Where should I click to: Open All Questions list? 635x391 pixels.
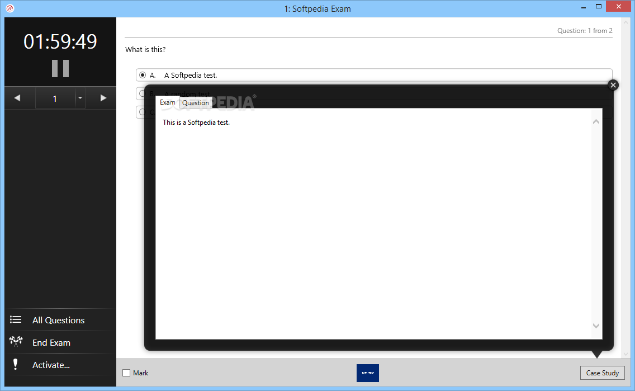60,320
